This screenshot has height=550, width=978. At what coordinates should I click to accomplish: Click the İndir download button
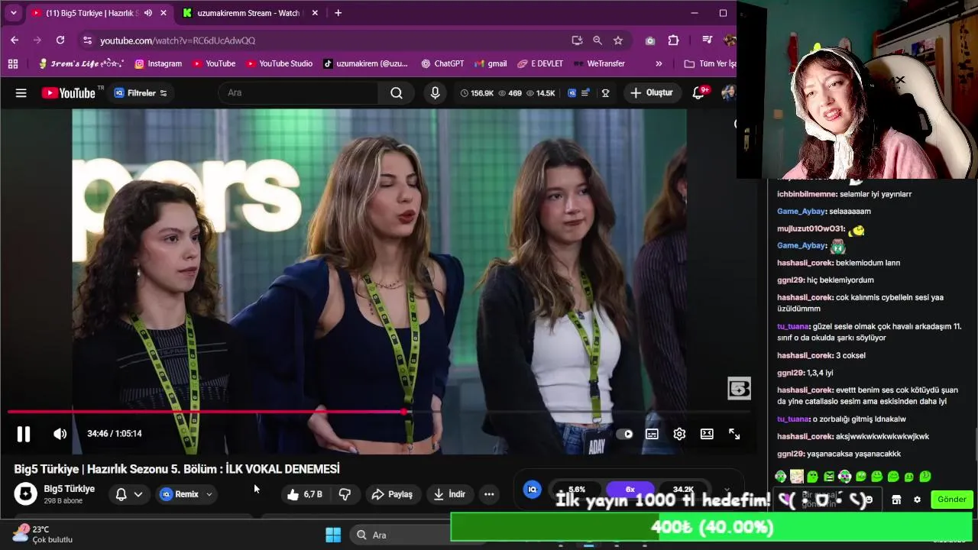(x=449, y=494)
